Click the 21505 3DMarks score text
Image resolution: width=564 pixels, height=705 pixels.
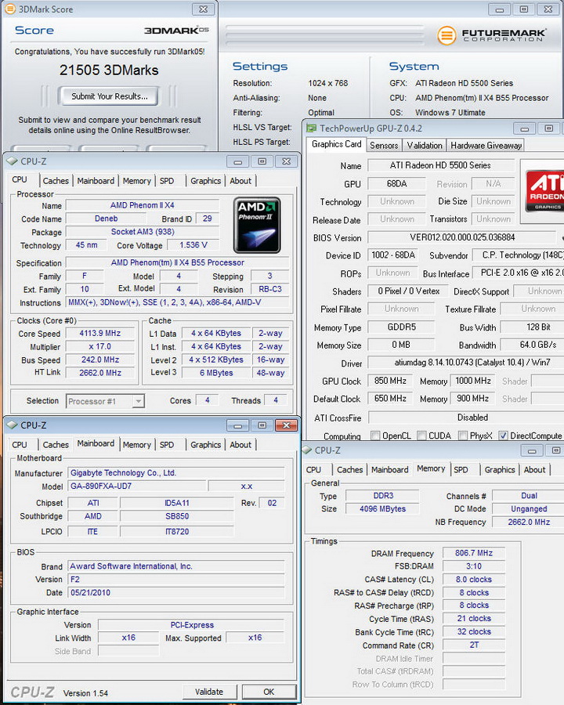tap(109, 70)
